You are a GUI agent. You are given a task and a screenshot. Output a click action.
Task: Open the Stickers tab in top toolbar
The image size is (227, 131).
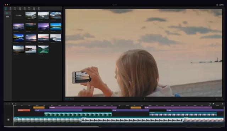[20, 8]
